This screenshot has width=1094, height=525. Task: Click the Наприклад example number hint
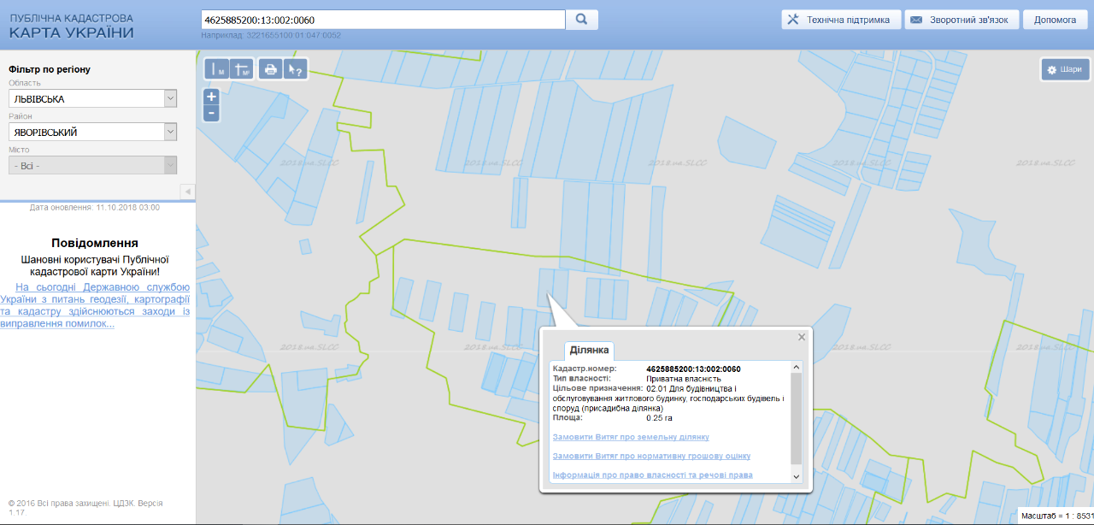271,36
